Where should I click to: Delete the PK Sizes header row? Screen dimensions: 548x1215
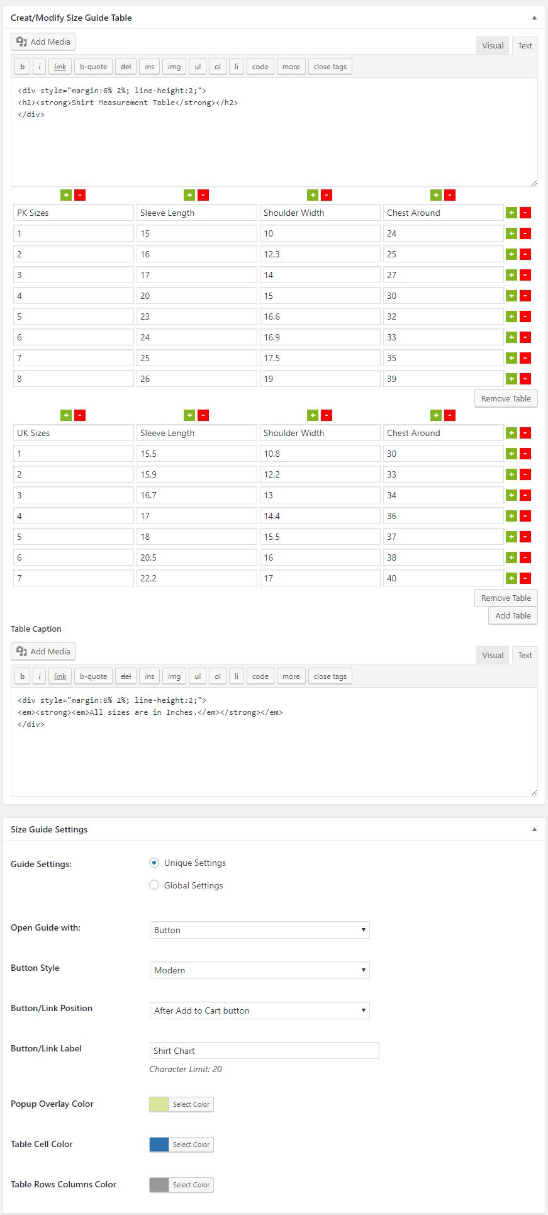525,213
